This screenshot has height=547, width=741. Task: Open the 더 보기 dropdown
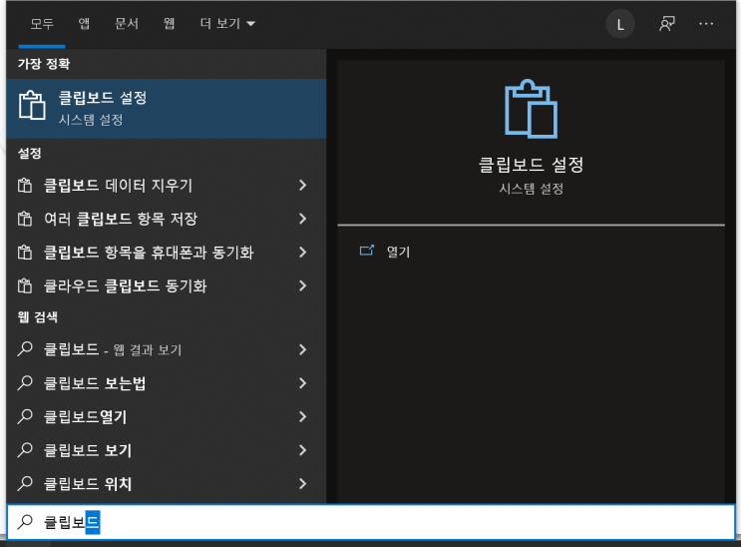227,24
